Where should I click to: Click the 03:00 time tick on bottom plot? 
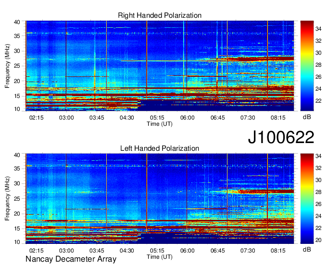tap(66, 251)
